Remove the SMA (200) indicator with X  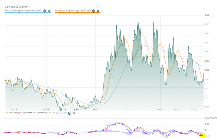[x=49, y=11]
